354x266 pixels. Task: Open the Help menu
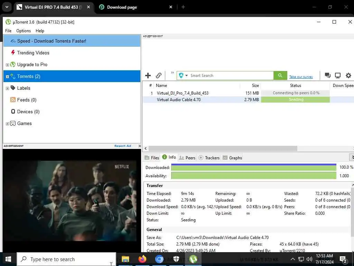pyautogui.click(x=40, y=31)
